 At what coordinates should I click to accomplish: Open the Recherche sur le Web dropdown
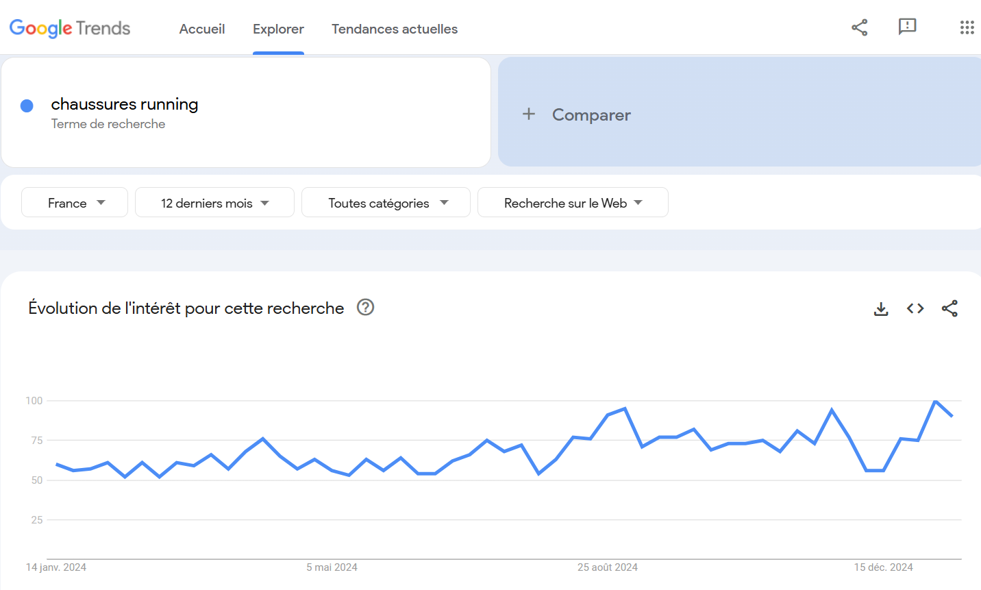click(x=573, y=203)
